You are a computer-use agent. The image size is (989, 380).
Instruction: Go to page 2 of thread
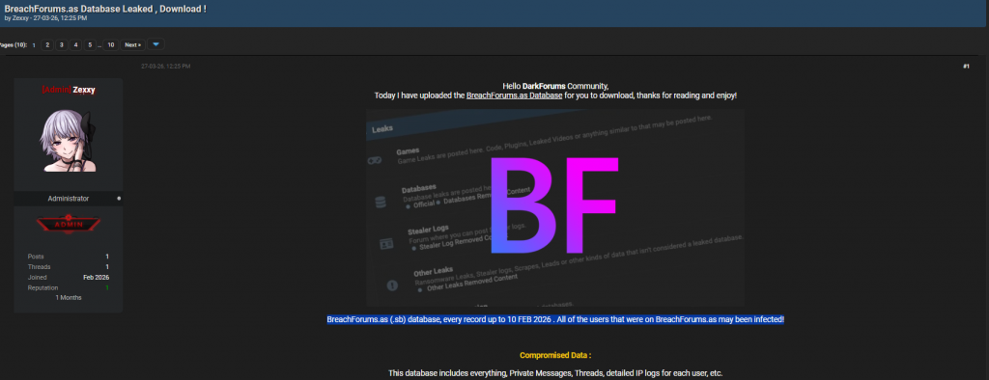[x=47, y=44]
